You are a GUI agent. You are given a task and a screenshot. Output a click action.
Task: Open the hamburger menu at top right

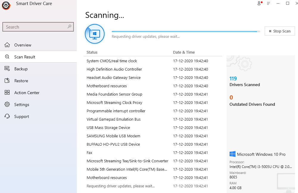coord(268,3)
